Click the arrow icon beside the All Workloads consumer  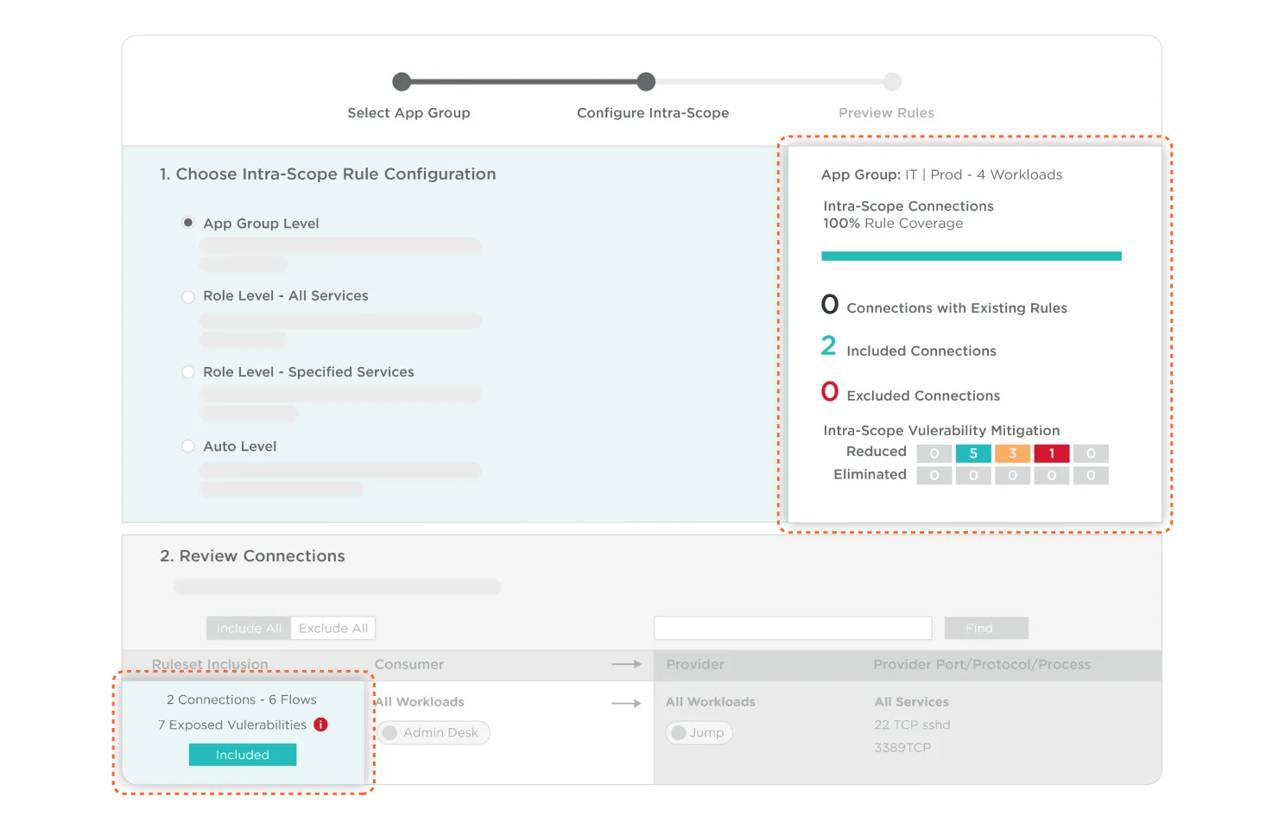(x=626, y=703)
